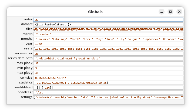Focus the max-plot-y field showing 41

108,73
